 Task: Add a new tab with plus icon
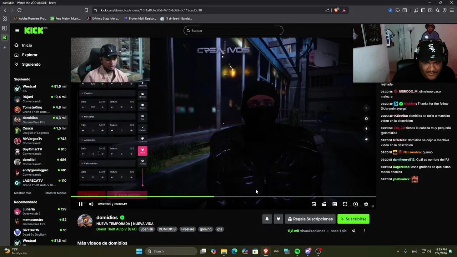[x=5, y=47]
